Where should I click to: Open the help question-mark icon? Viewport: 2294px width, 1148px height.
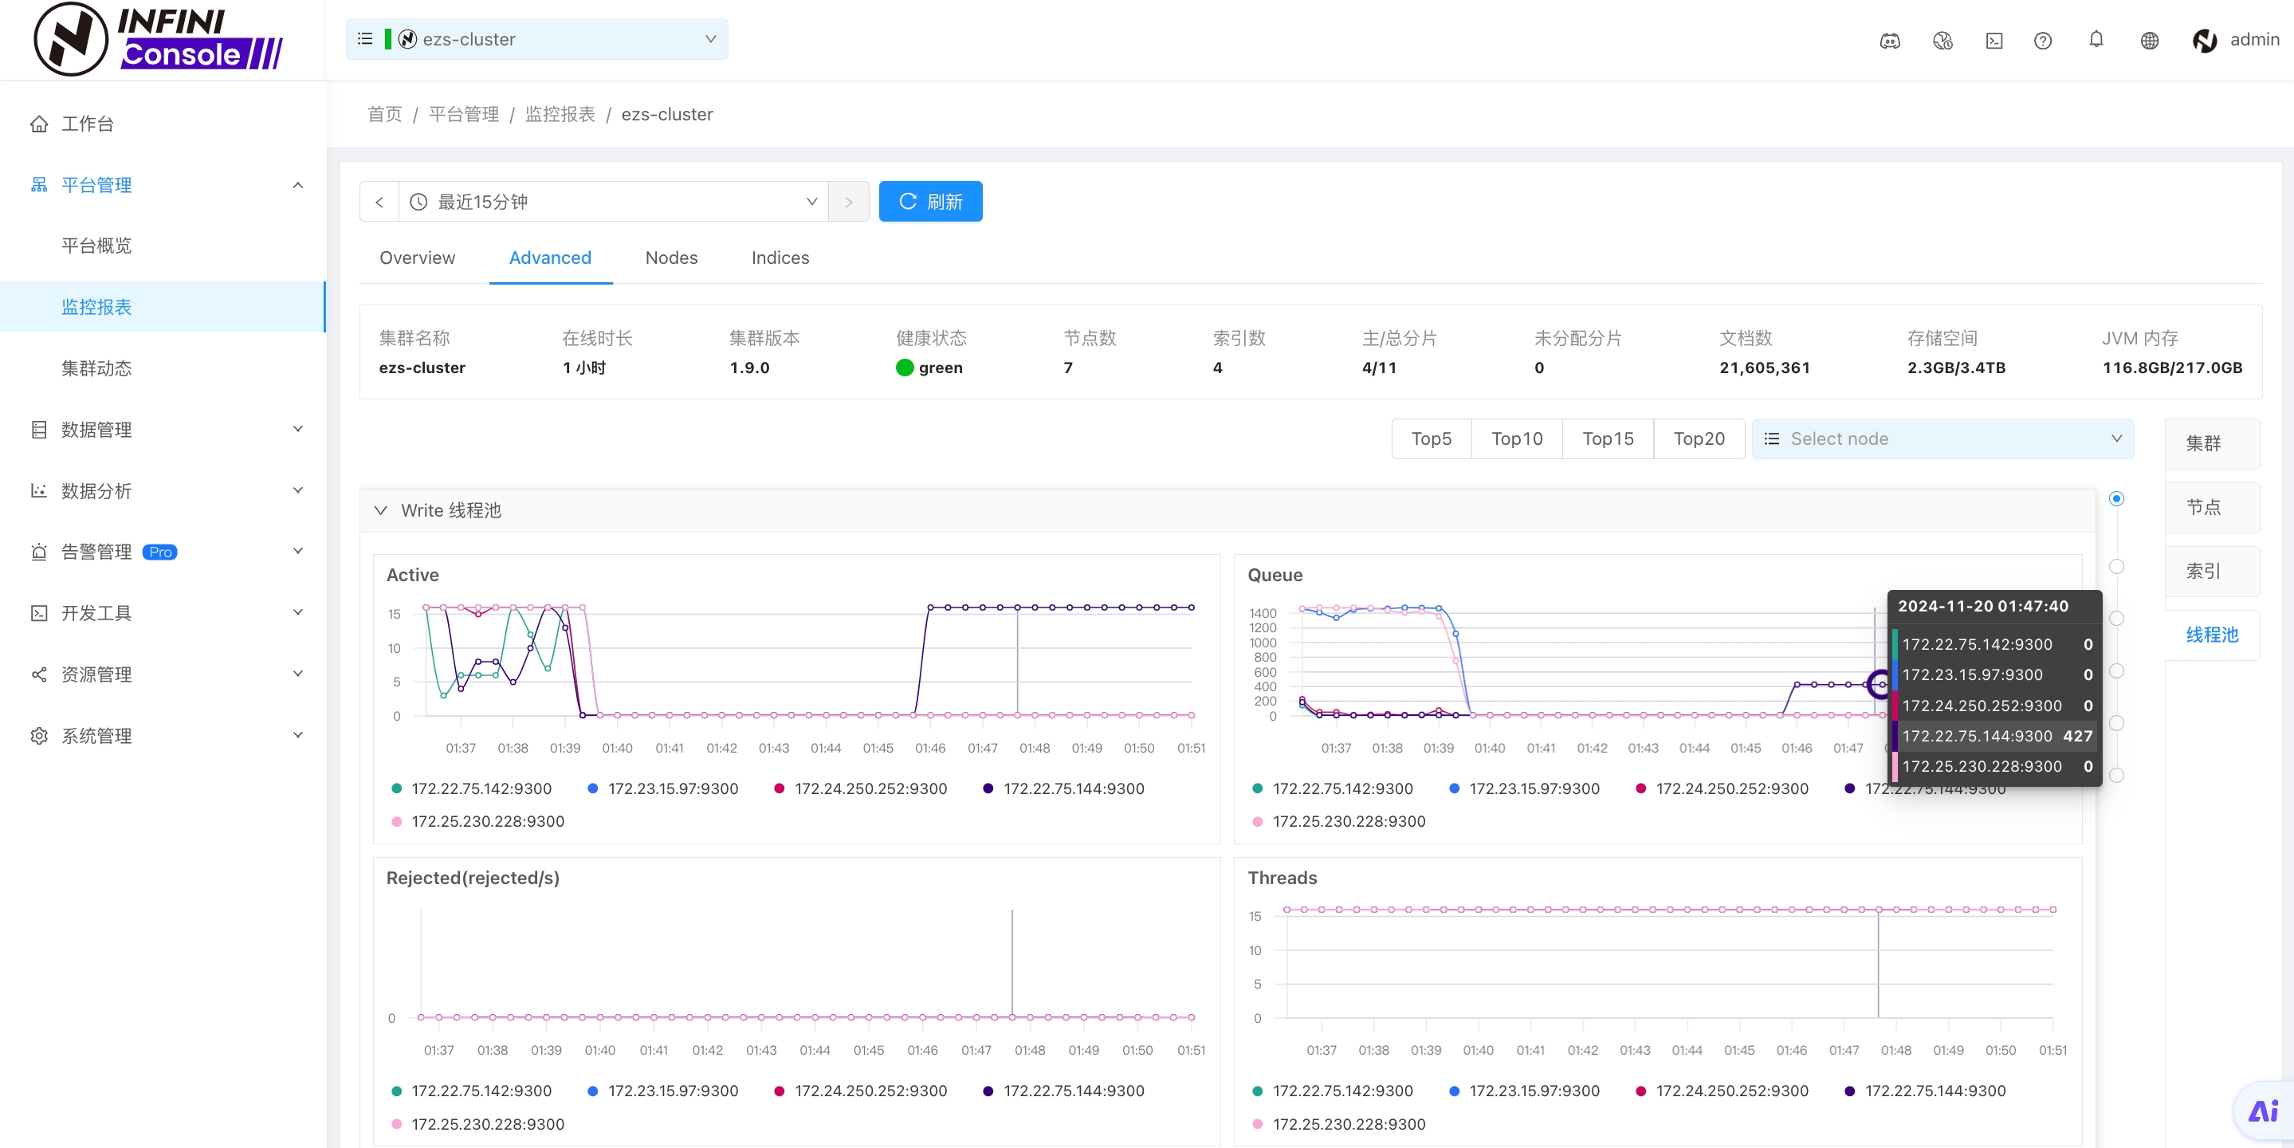(2043, 41)
